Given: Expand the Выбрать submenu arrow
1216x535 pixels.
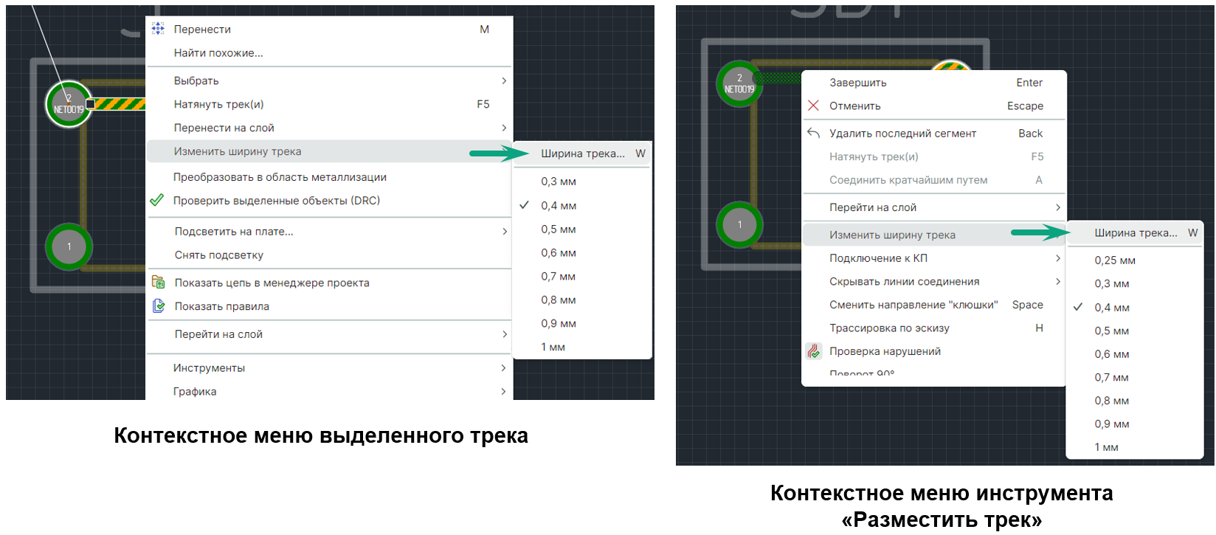Looking at the screenshot, I should pos(504,80).
